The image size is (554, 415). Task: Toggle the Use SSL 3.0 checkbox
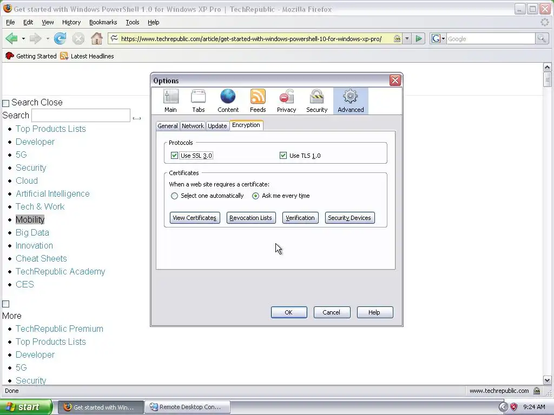click(174, 155)
